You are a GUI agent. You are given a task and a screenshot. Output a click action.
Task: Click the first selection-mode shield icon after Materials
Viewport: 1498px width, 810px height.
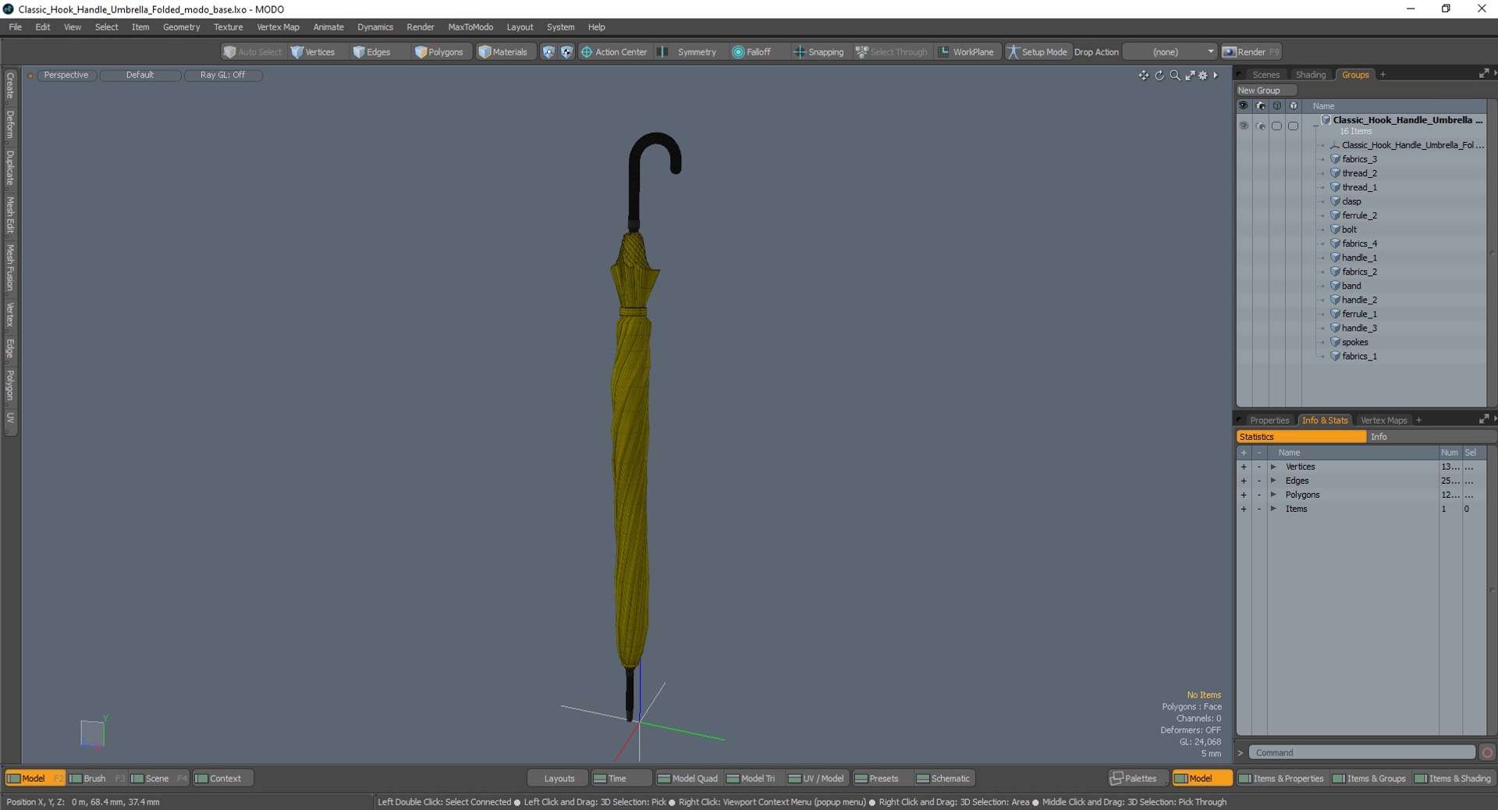tap(548, 52)
